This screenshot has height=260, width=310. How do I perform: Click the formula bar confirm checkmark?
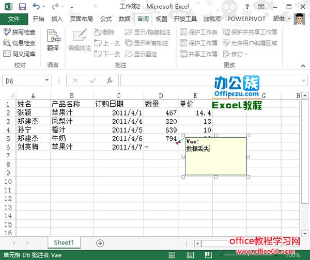(92, 80)
